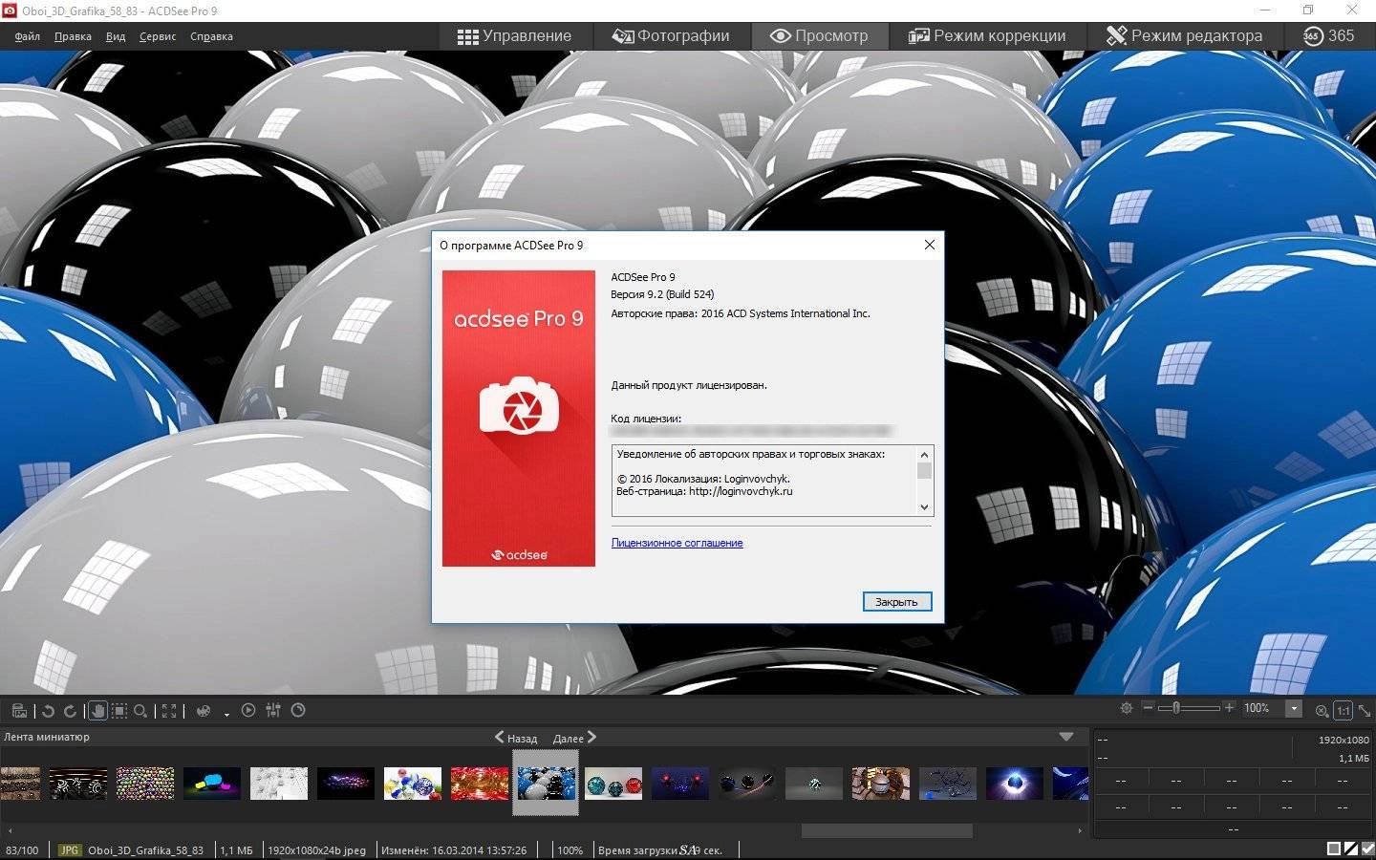The width and height of the screenshot is (1376, 860).
Task: Open Лицензионное соглашение link
Action: pos(677,543)
